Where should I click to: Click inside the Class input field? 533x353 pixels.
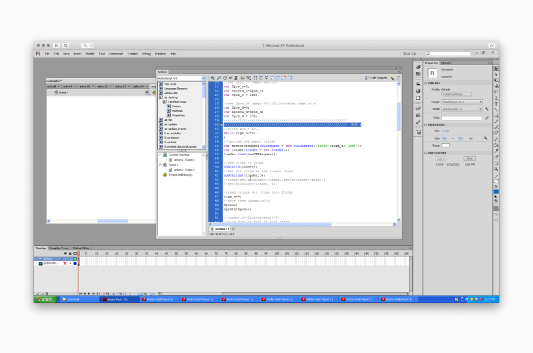(x=462, y=118)
